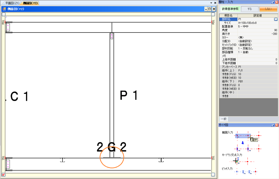Select the 一般 tab in the property panel
279x179 pixels.
224,119
